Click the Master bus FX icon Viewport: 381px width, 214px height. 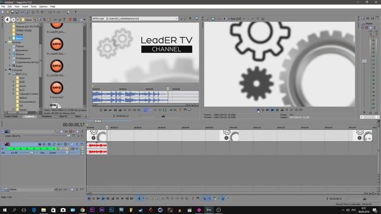[x=363, y=28]
